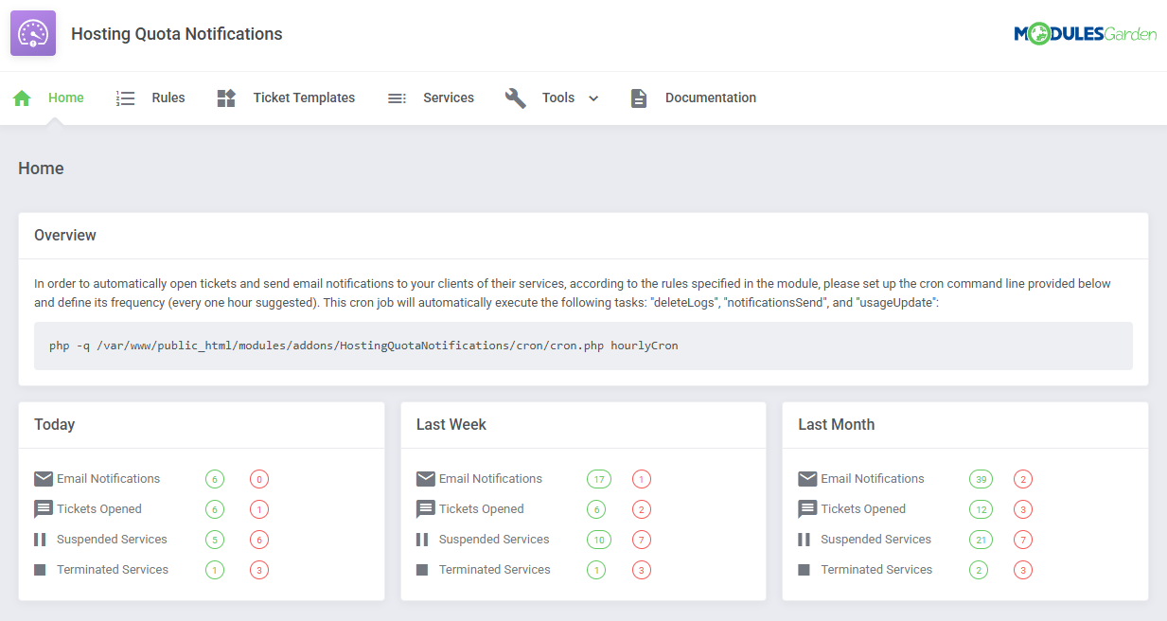Click the cron command line code box
The image size is (1167, 621).
583,346
